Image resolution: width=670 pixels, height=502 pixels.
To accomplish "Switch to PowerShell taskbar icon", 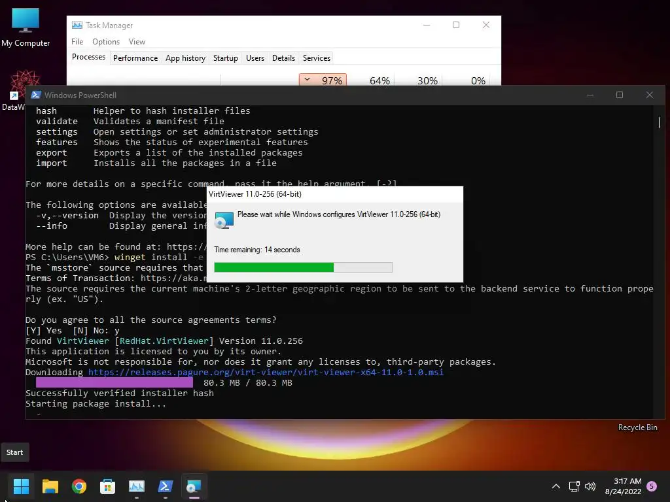I will click(166, 486).
